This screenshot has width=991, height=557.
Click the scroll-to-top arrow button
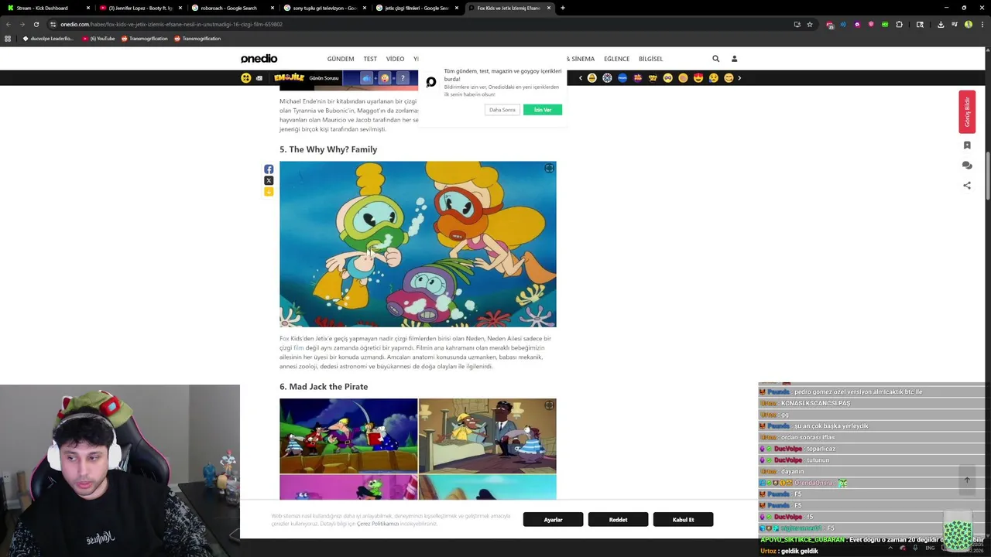[x=967, y=480]
